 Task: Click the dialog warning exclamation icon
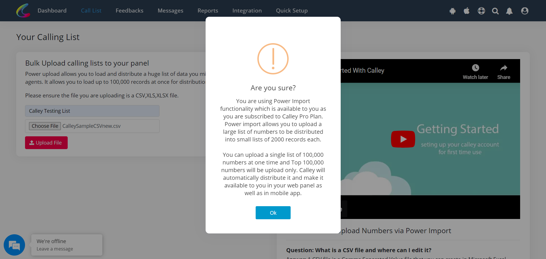(273, 59)
